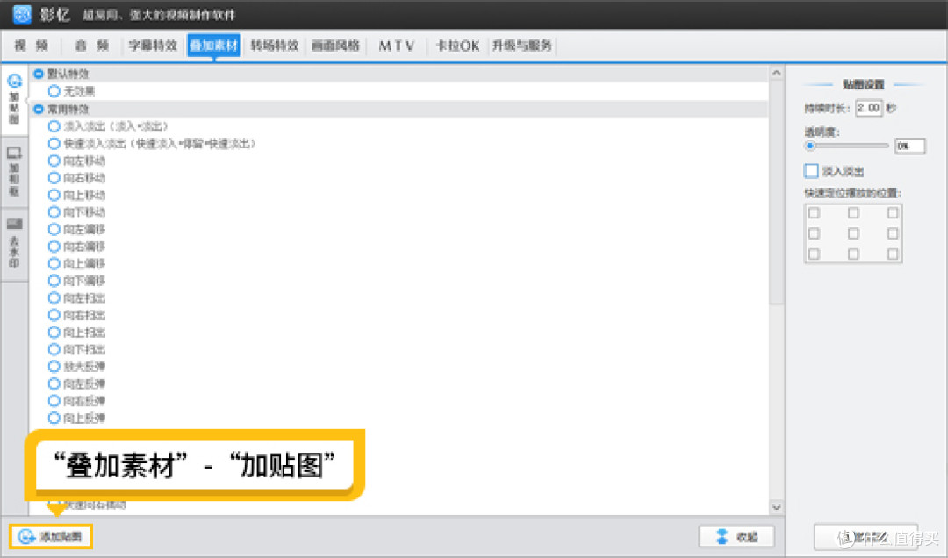The height and width of the screenshot is (558, 948).
Task: Click the 透明度 percent input field
Action: coord(910,146)
